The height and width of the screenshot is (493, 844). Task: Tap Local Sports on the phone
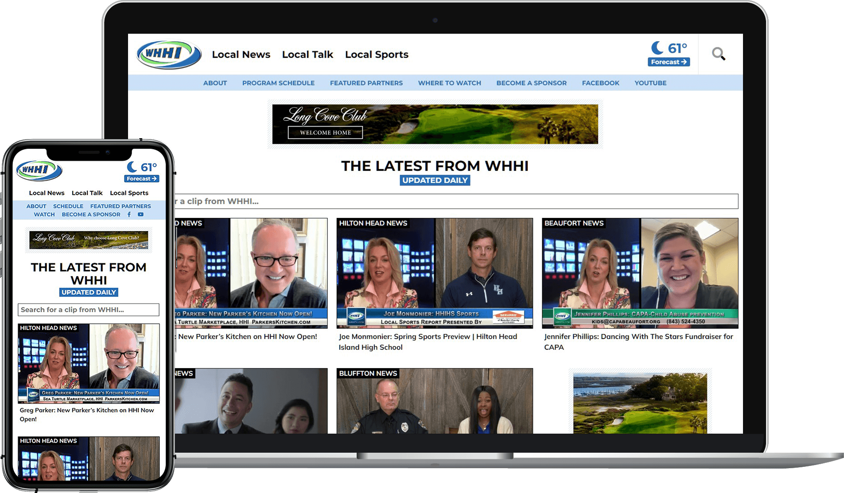coord(129,193)
